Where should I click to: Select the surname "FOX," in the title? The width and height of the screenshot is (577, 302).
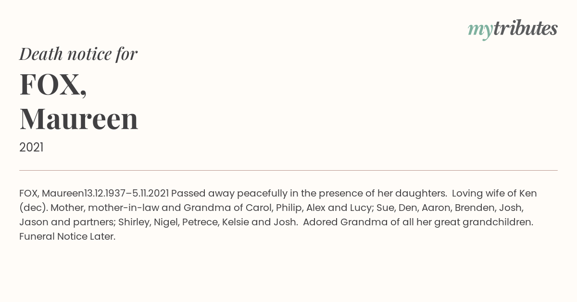pyautogui.click(x=53, y=85)
